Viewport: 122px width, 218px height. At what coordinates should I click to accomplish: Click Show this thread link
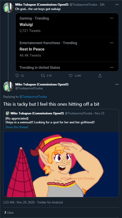17,127
